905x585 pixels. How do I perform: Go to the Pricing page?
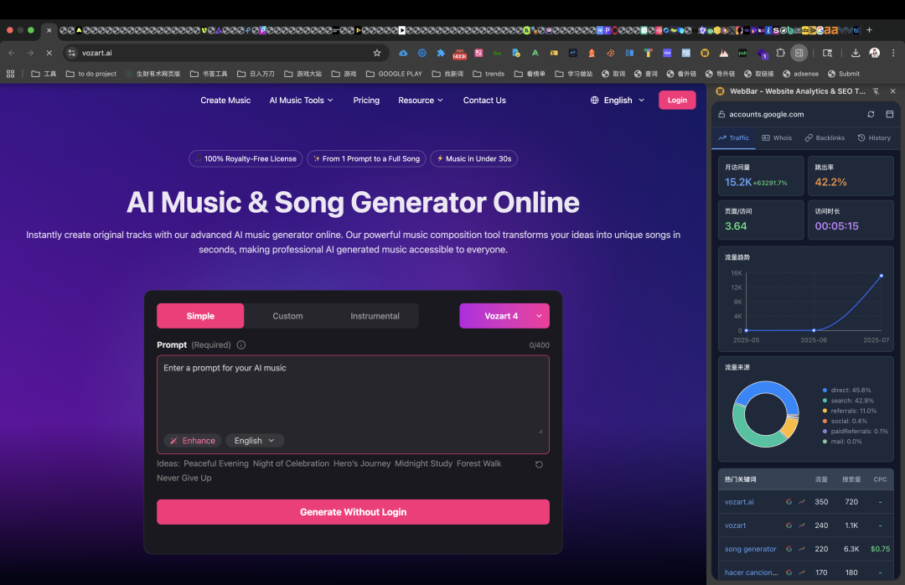pos(366,100)
